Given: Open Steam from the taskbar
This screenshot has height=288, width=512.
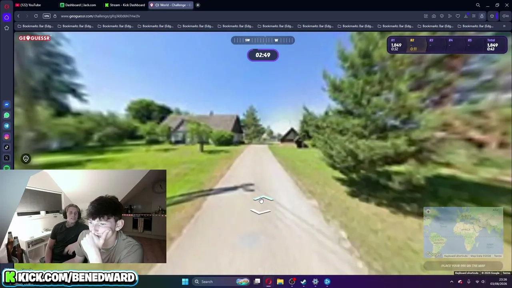Looking at the screenshot, I should pyautogui.click(x=304, y=282).
